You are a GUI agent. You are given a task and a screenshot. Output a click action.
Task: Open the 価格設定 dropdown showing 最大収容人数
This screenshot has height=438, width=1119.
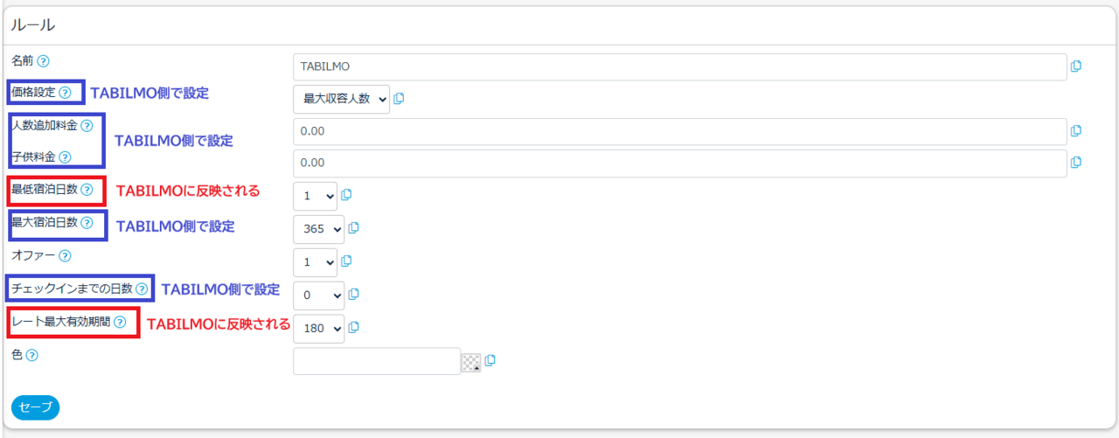pyautogui.click(x=341, y=99)
